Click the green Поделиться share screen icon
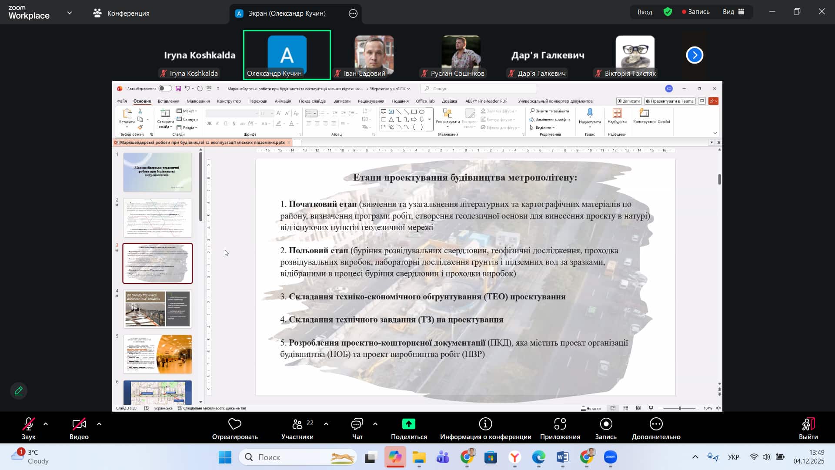 tap(409, 424)
